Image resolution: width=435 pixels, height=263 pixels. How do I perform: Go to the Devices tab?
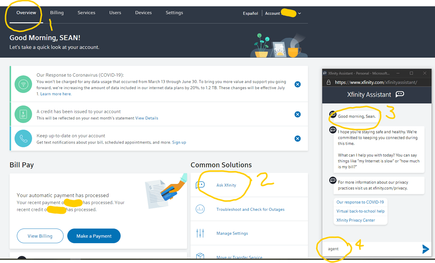[143, 13]
